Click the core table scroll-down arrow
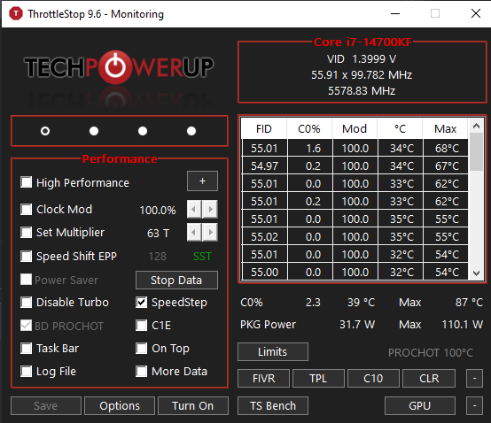491x423 pixels. pos(476,273)
